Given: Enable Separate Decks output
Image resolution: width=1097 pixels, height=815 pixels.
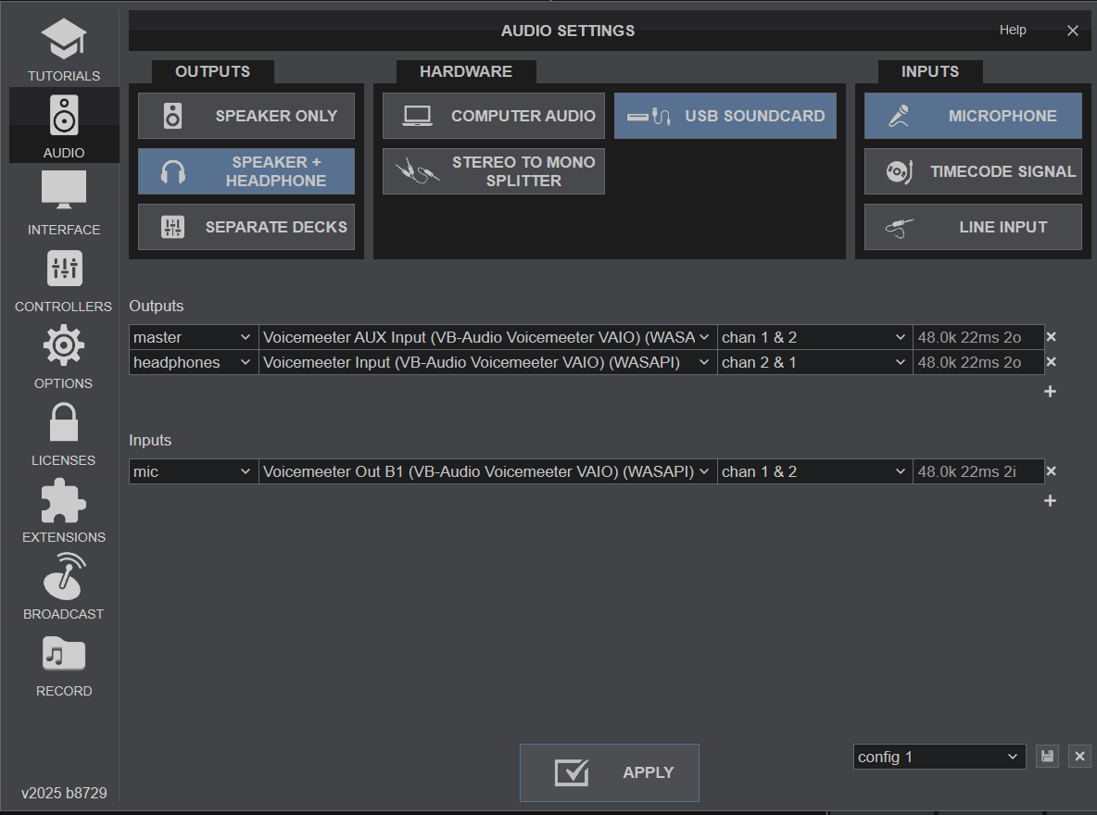Looking at the screenshot, I should [x=246, y=227].
